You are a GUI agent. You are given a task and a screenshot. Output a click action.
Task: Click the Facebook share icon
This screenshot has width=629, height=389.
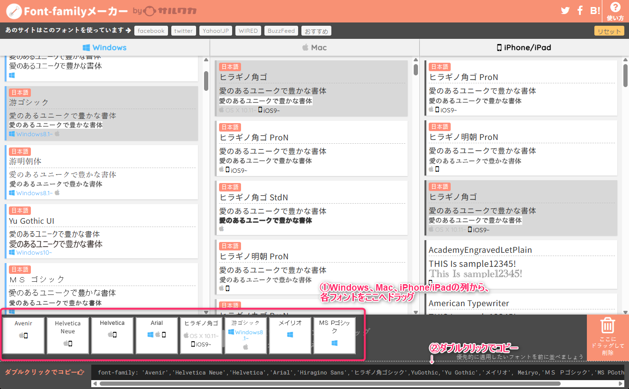pyautogui.click(x=580, y=11)
